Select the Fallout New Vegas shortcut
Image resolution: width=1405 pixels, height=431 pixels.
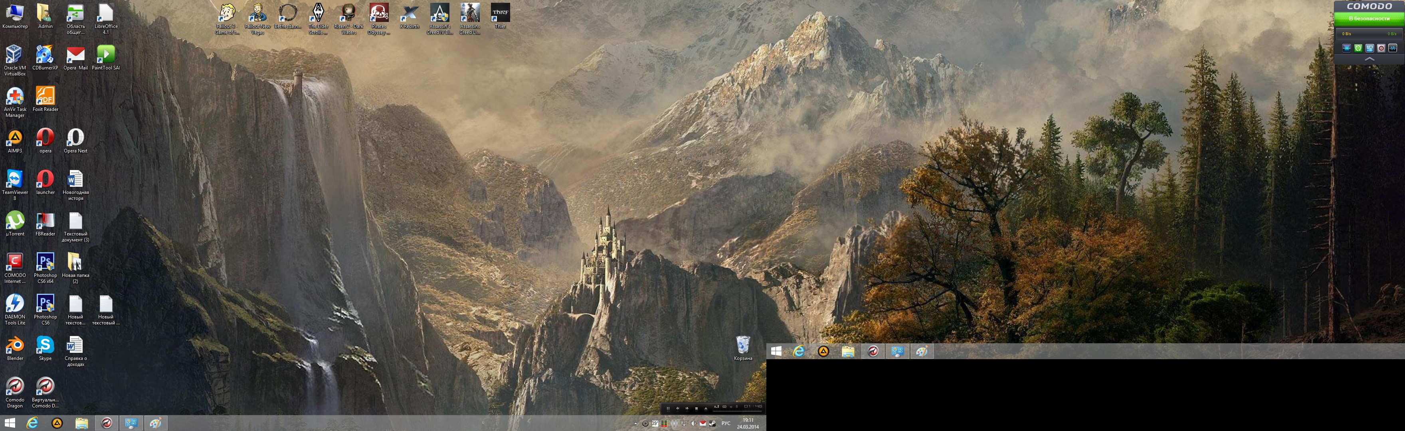coord(257,13)
